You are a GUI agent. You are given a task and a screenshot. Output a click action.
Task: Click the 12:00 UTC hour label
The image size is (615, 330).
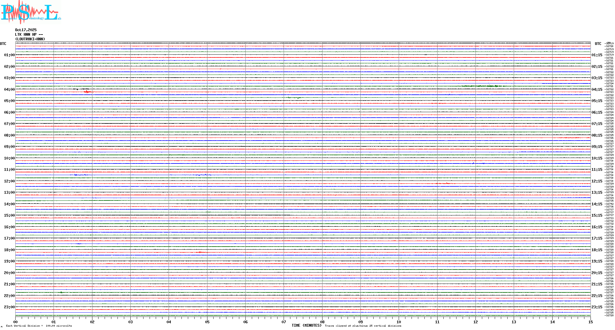tap(9, 181)
